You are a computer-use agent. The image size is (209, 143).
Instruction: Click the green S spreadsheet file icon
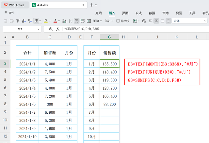(x=34, y=5)
